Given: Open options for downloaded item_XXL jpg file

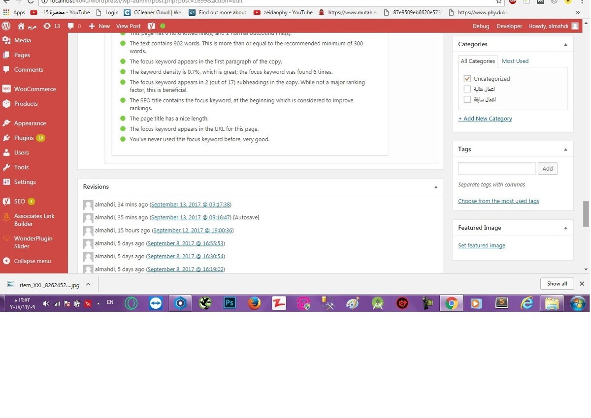Looking at the screenshot, I should [88, 284].
